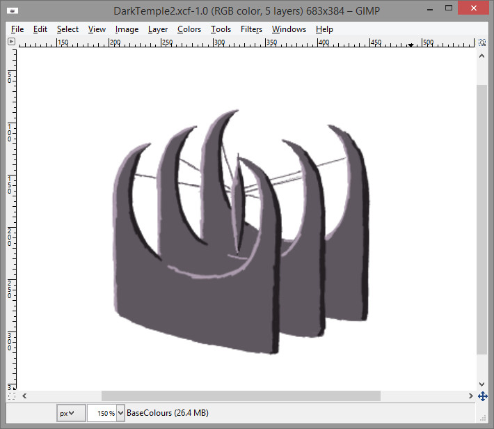Open the Image menu
494x429 pixels.
point(127,29)
